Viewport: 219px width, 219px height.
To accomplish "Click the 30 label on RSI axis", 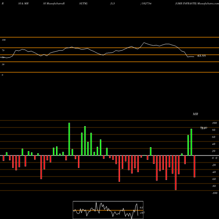I will tap(3, 64).
